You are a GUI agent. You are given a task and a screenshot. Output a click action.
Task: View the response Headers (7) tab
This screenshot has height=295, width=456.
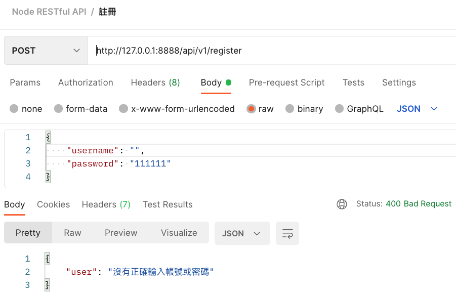pos(106,204)
